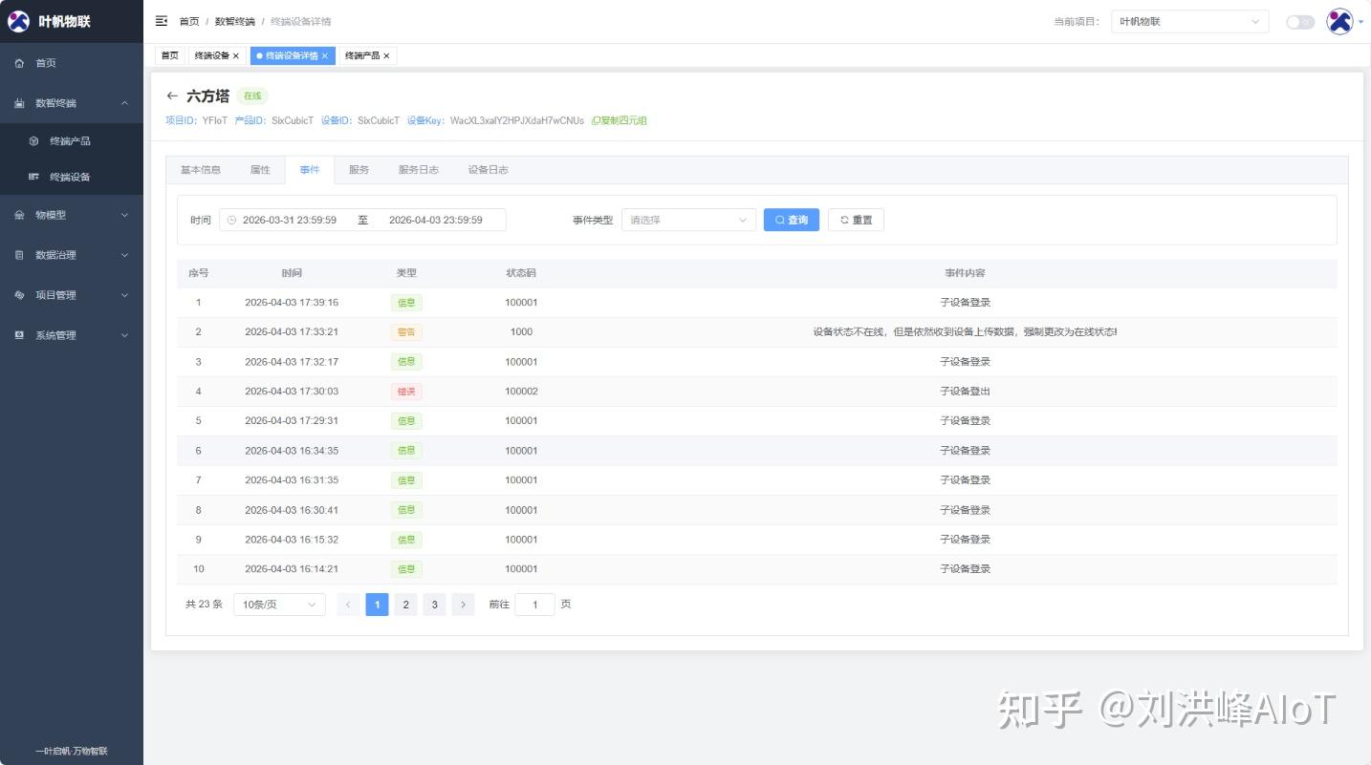Open the 设备日志 tab
The width and height of the screenshot is (1371, 765).
click(489, 170)
